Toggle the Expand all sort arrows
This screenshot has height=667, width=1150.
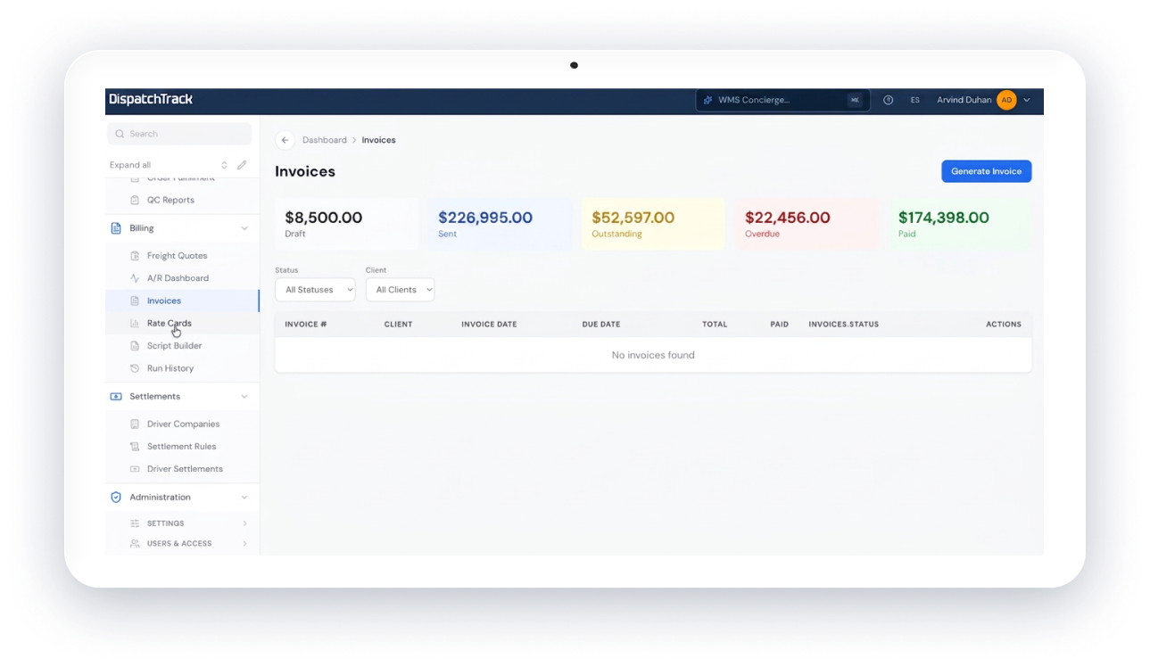pyautogui.click(x=224, y=165)
